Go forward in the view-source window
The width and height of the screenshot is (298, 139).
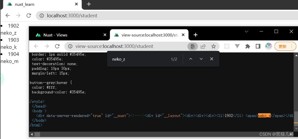(x=46, y=46)
